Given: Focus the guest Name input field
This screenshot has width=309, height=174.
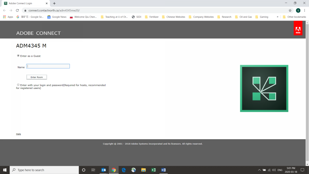Looking at the screenshot, I should tap(48, 66).
